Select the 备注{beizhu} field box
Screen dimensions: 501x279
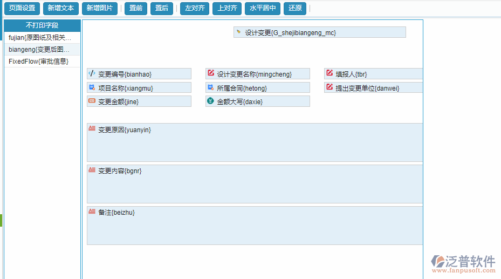255,226
